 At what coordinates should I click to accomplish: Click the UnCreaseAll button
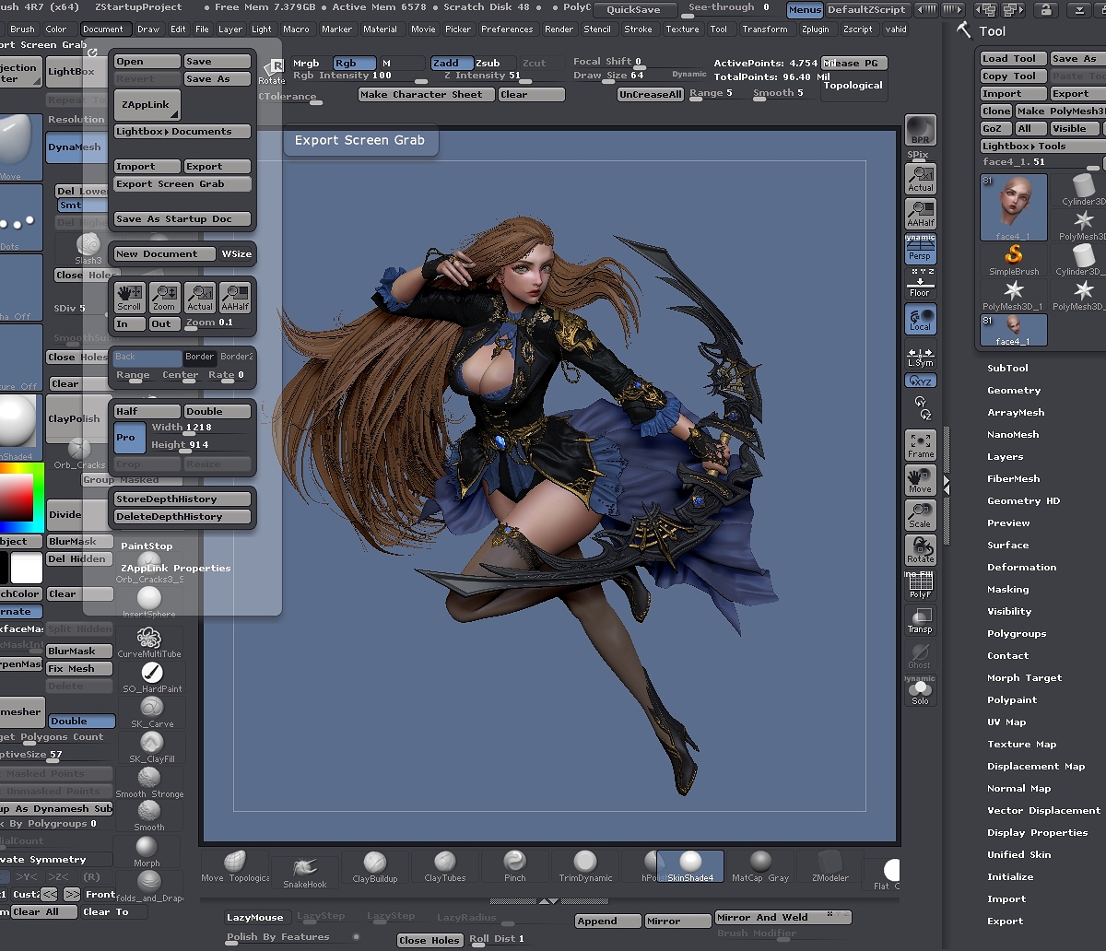coord(651,95)
